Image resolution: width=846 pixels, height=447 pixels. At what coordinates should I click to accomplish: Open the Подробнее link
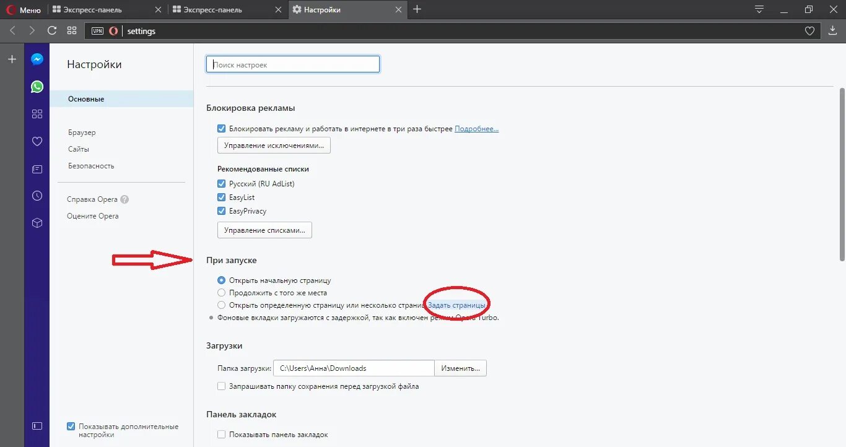pyautogui.click(x=476, y=129)
